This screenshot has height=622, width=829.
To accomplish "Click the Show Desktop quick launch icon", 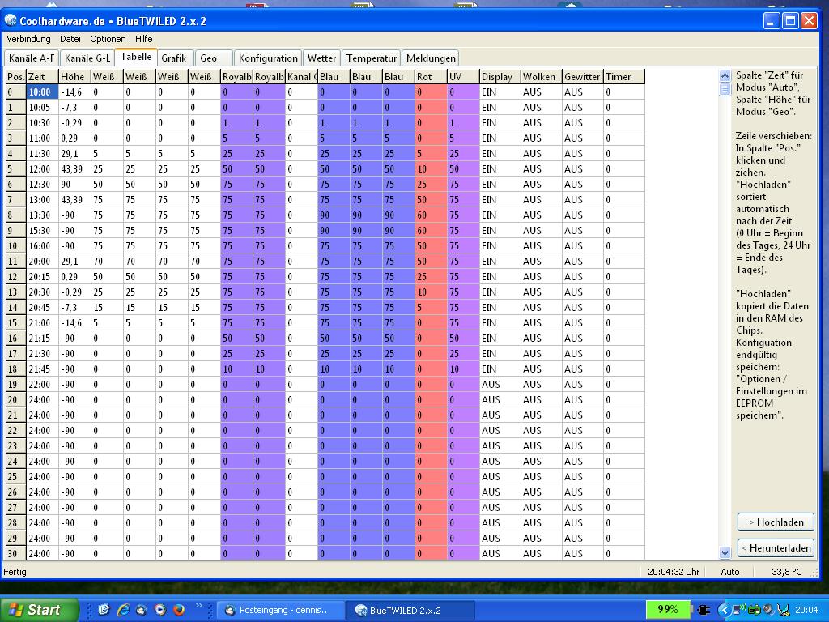I will click(104, 610).
